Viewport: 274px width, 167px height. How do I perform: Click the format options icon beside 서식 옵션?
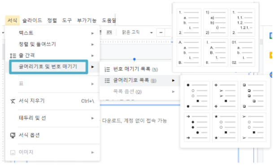(13, 135)
